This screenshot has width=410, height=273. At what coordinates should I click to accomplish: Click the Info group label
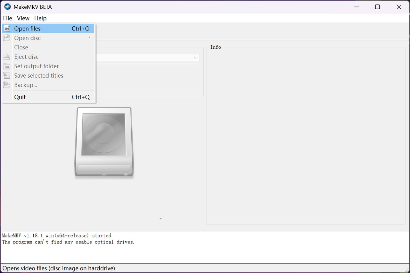216,47
